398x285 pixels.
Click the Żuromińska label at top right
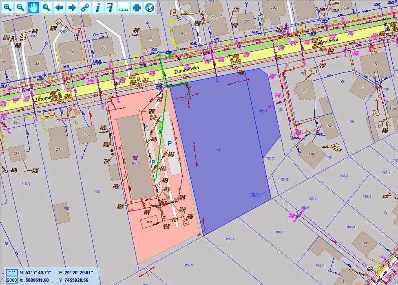point(326,42)
